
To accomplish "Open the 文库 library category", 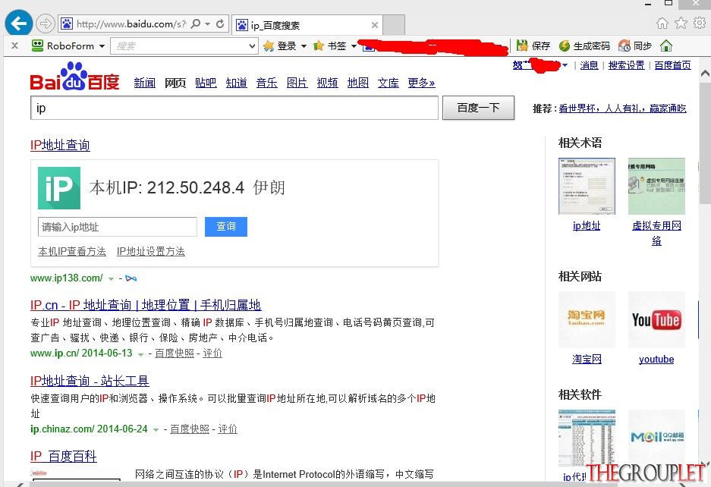I will pyautogui.click(x=389, y=83).
